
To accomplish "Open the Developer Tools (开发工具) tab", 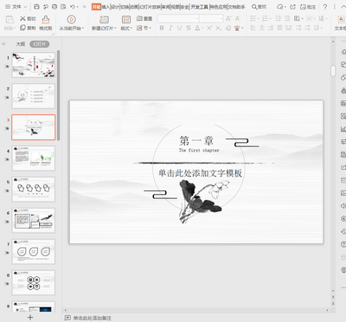I will pos(200,7).
